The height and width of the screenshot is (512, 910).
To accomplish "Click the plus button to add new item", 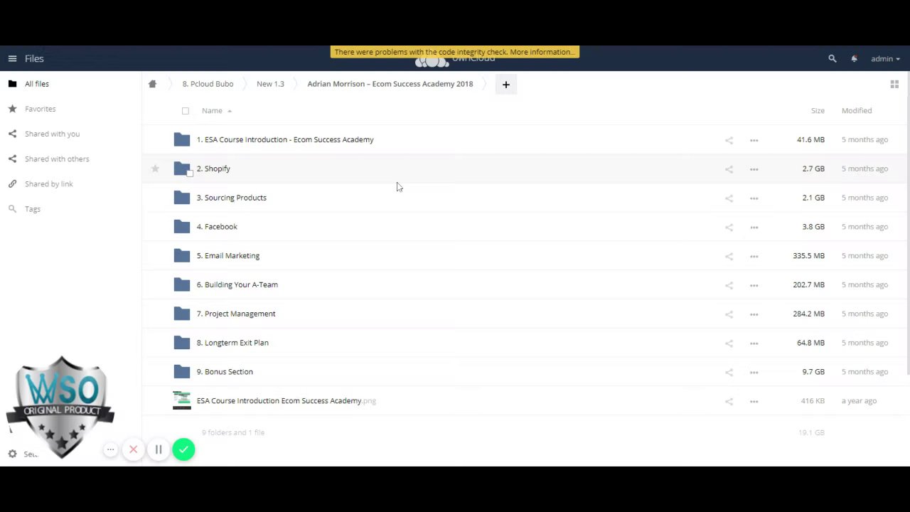I will (506, 85).
